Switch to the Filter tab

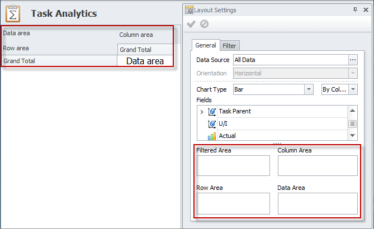pyautogui.click(x=229, y=46)
